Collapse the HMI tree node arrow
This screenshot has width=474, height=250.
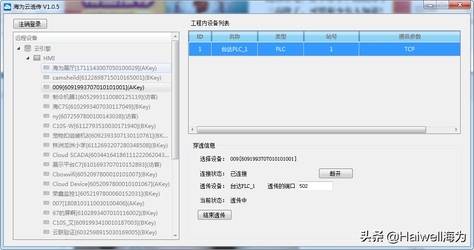pyautogui.click(x=28, y=58)
